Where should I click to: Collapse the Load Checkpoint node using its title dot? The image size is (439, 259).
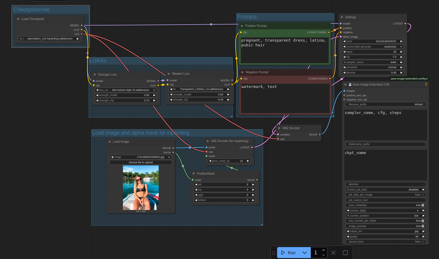tap(18, 19)
